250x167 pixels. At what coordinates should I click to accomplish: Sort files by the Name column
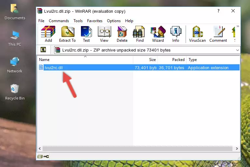tap(85, 60)
